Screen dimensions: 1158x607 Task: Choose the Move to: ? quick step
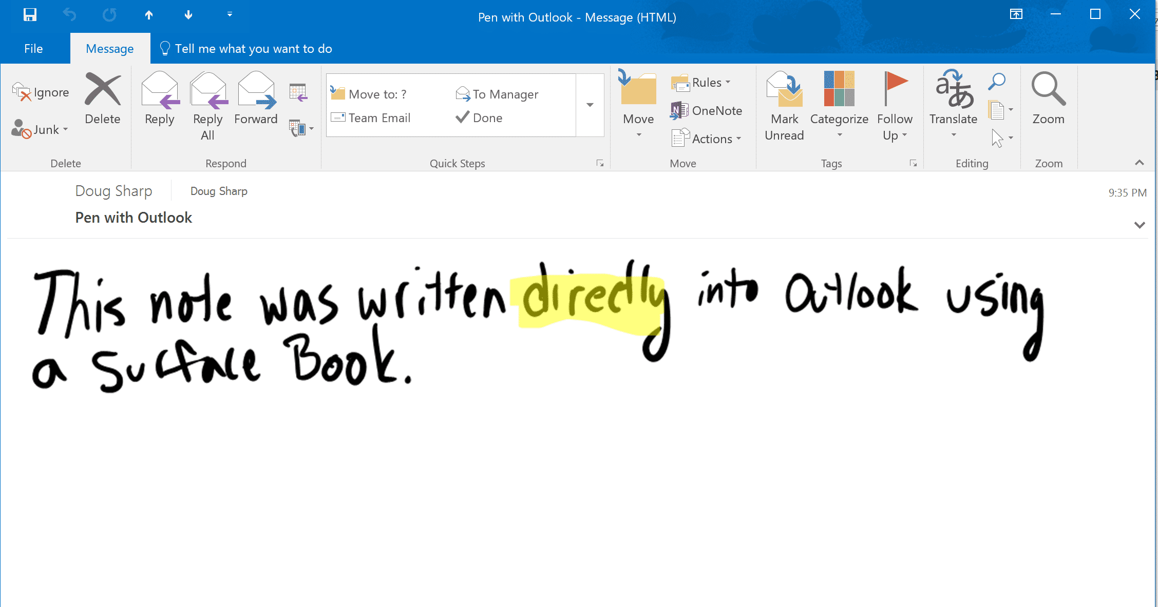click(x=369, y=94)
